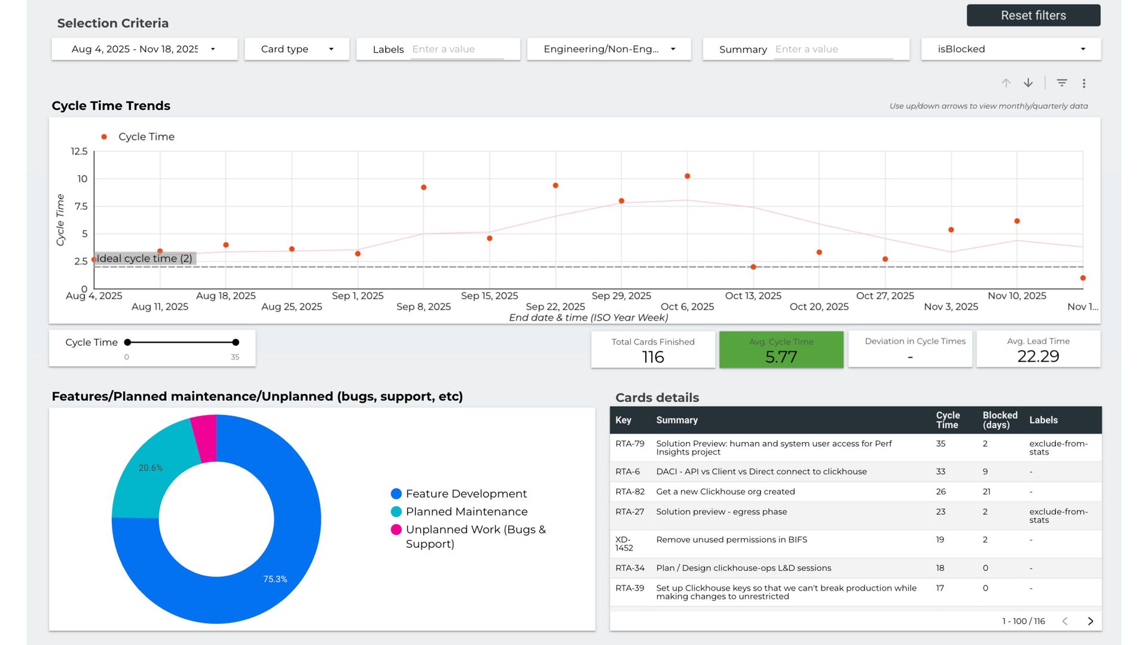
Task: Go to previous page of cards table
Action: pos(1065,621)
